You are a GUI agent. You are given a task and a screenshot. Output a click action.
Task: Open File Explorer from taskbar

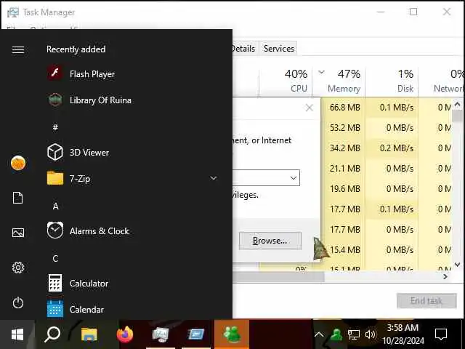tap(89, 334)
